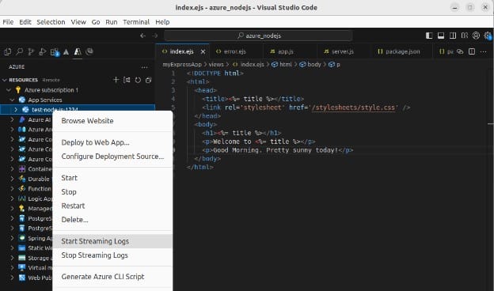Click the Create Resource plus icon

(x=116, y=80)
